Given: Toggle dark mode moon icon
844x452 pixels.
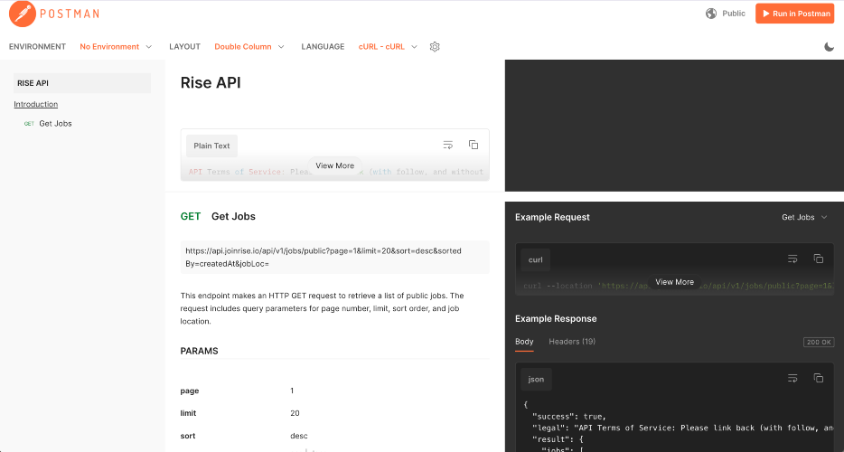Looking at the screenshot, I should (x=829, y=47).
